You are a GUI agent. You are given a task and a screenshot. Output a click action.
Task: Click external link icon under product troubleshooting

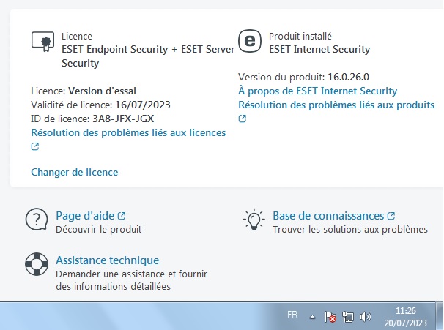click(x=242, y=119)
